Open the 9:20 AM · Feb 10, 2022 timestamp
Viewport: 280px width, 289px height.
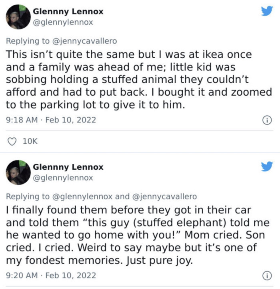click(x=51, y=275)
